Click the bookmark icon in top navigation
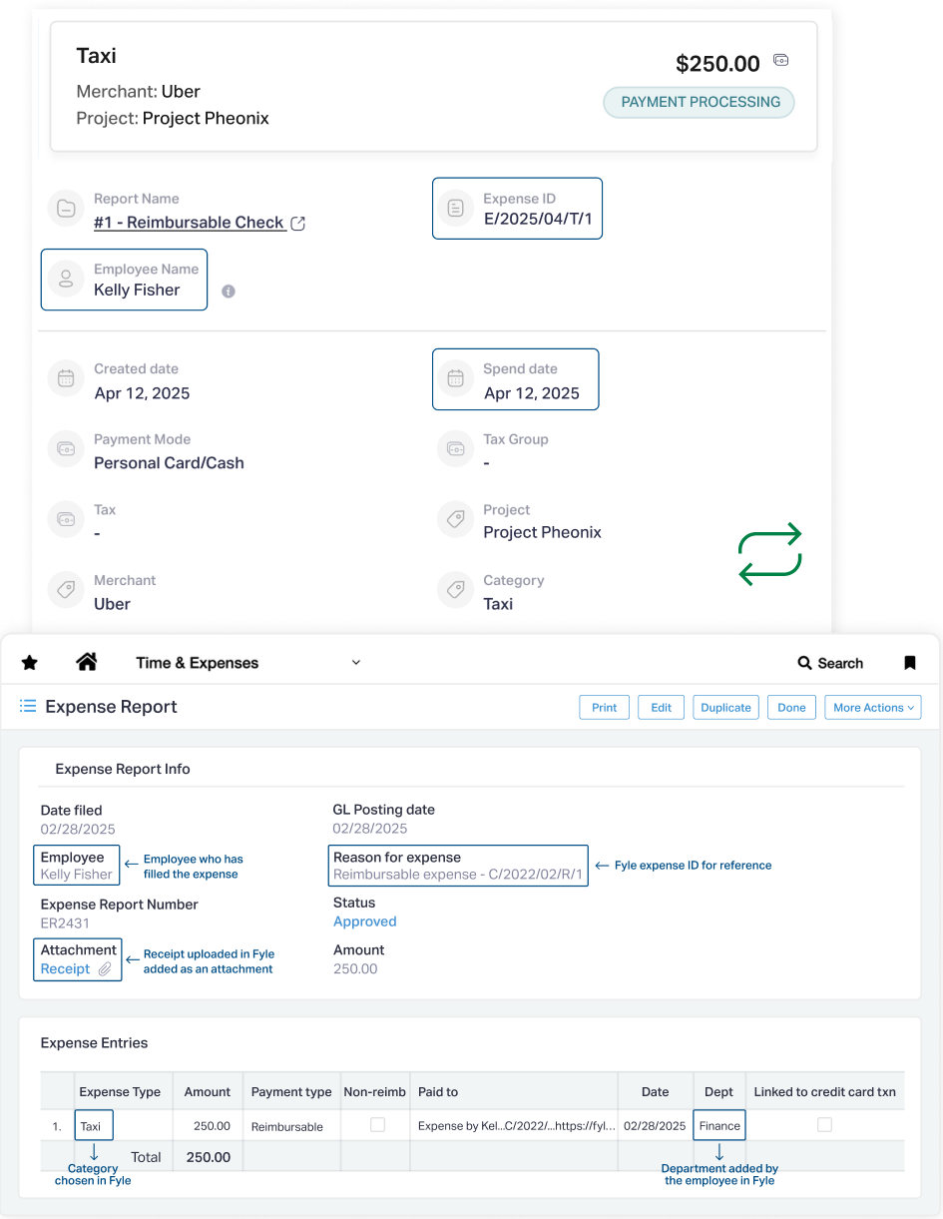 [910, 661]
